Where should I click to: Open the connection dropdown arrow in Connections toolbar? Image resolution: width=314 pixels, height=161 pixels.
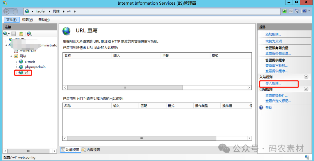click(9, 34)
